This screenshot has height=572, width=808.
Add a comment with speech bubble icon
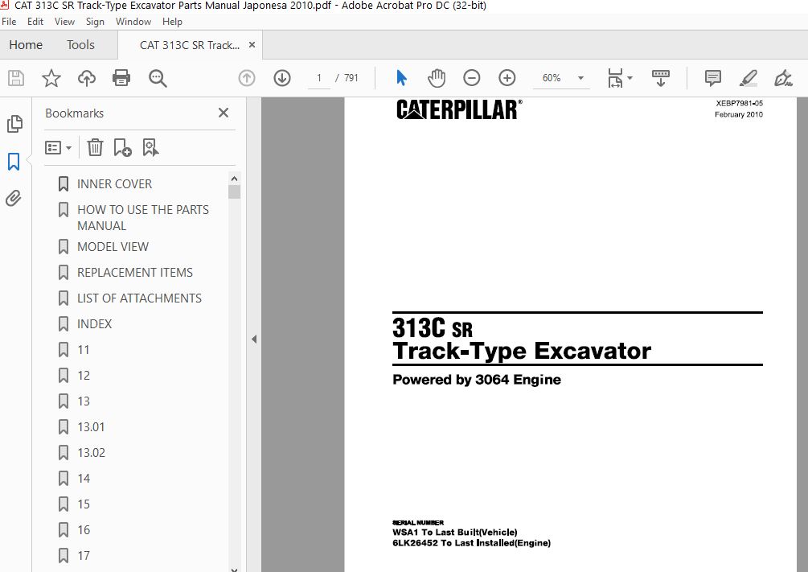(x=712, y=78)
